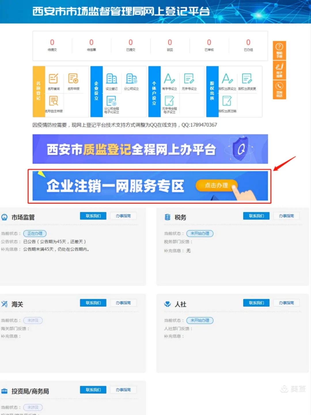Select the 股权出质 category tab

click(x=212, y=91)
